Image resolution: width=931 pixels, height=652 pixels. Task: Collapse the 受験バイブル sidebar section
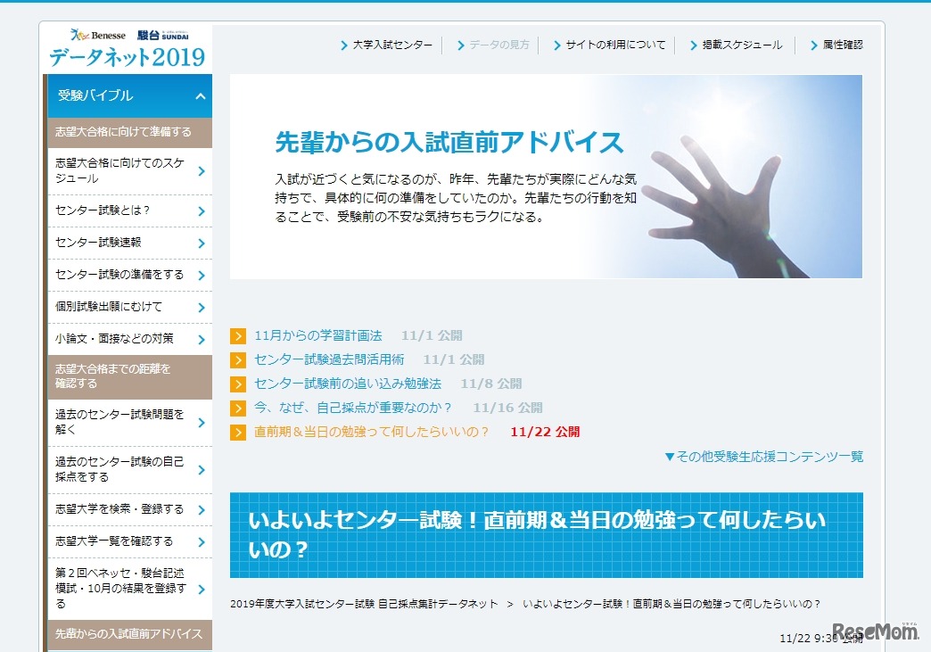pos(200,94)
